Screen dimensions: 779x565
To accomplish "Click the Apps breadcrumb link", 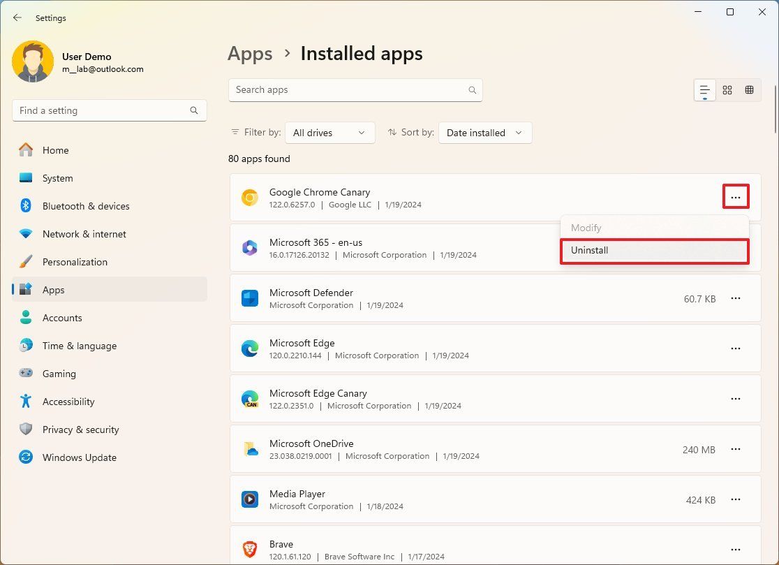I will pos(250,53).
